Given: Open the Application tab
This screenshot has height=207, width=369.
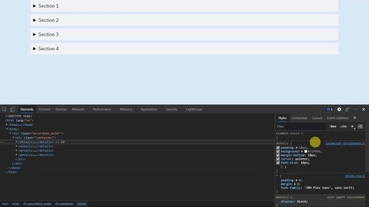Looking at the screenshot, I should [149, 109].
